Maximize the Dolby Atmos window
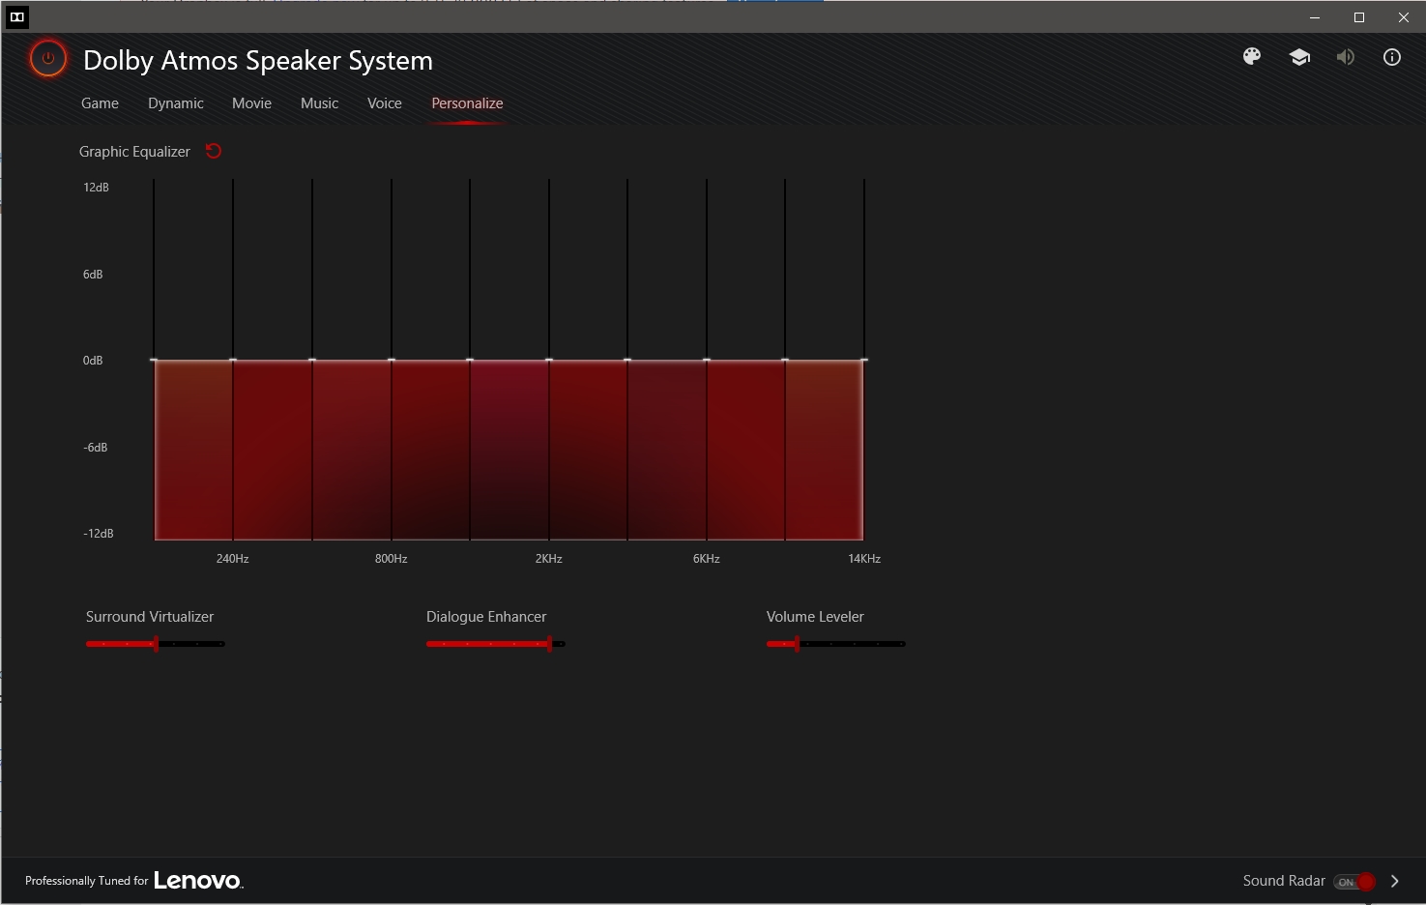 (1359, 17)
